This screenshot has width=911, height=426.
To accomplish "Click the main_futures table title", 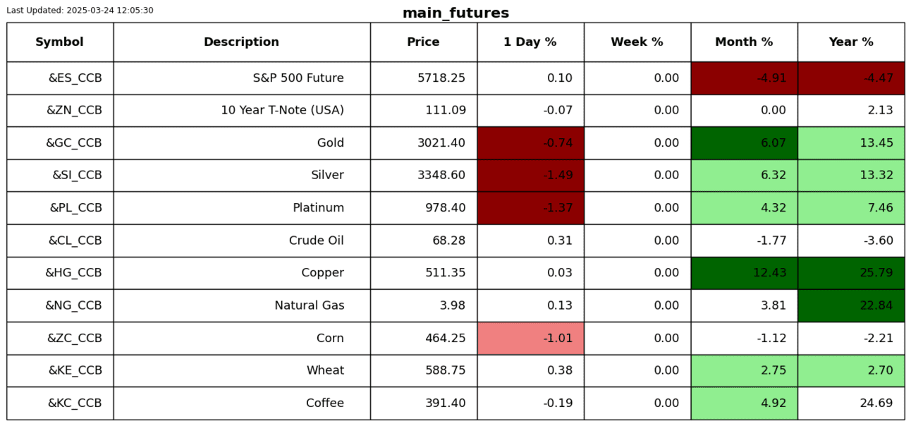I will [x=455, y=13].
